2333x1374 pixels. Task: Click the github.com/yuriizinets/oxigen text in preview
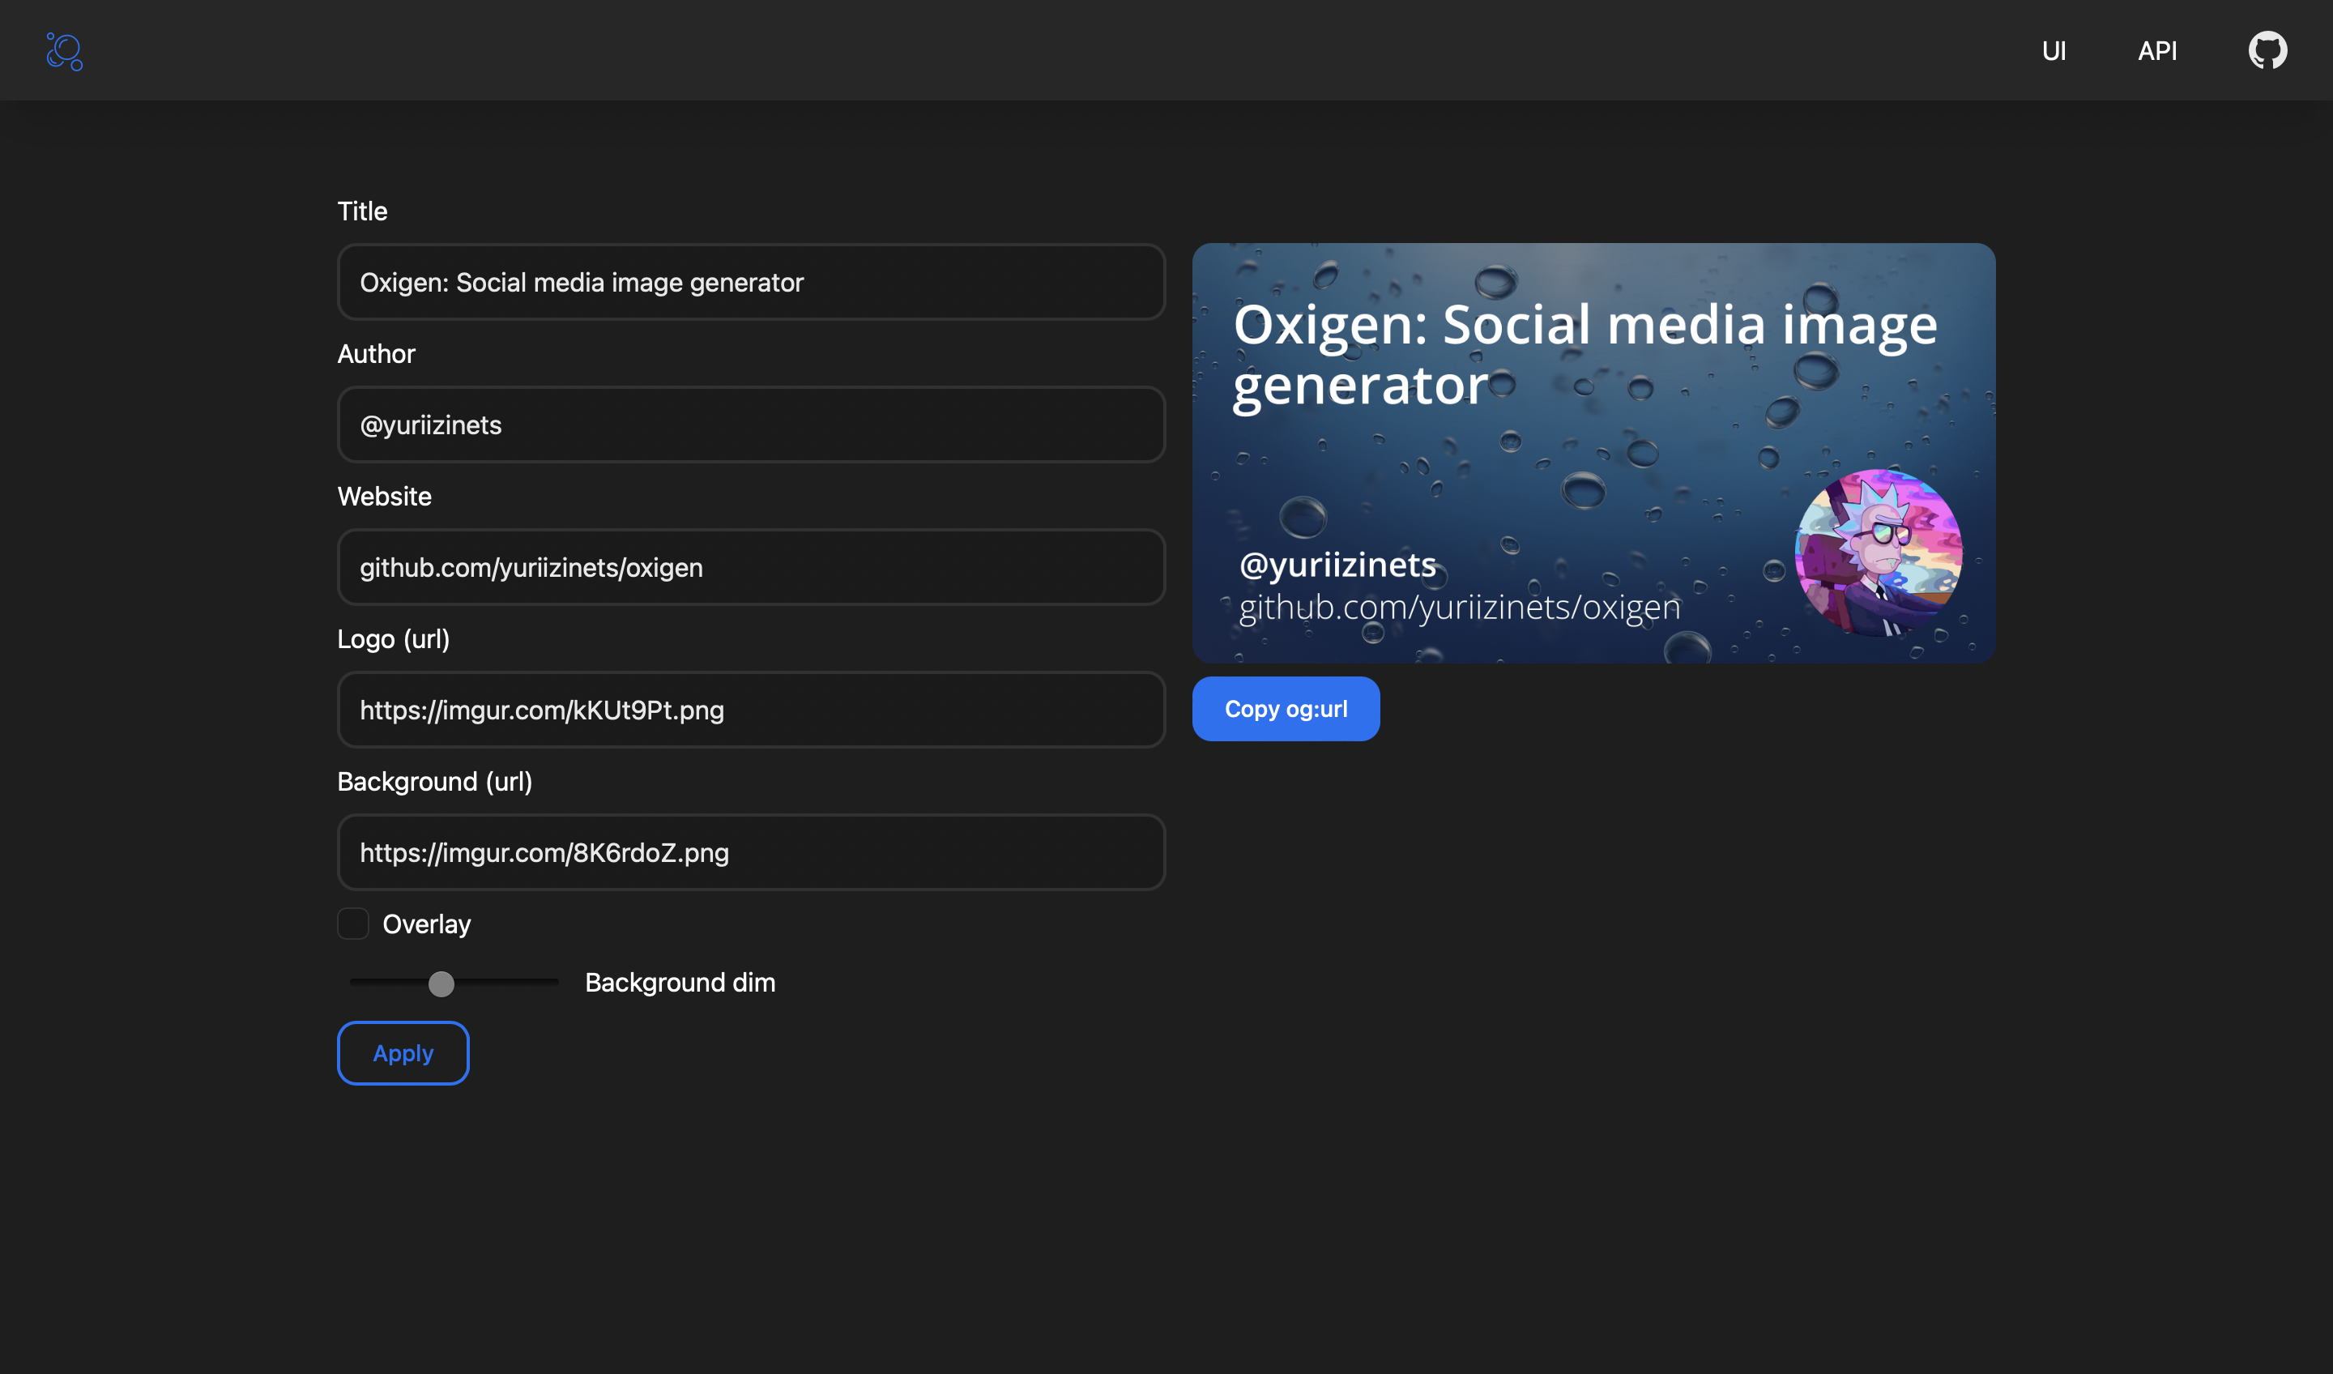pyautogui.click(x=1461, y=608)
